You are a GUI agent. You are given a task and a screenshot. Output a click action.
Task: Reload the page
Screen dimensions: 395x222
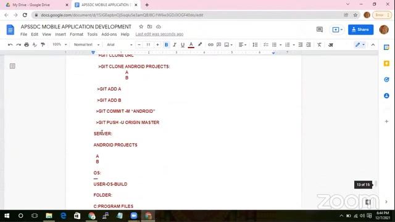[x=25, y=15]
